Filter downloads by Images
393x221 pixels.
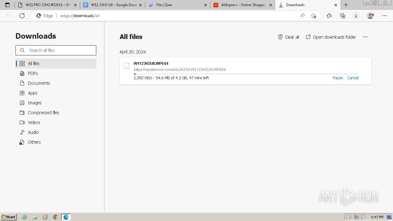(x=56, y=103)
